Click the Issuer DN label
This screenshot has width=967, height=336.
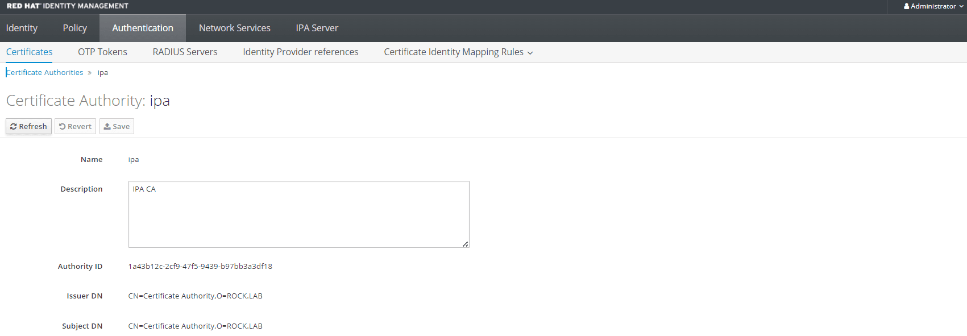click(85, 296)
